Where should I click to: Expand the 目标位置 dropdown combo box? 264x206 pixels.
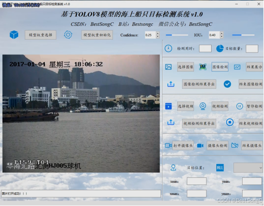248,168
